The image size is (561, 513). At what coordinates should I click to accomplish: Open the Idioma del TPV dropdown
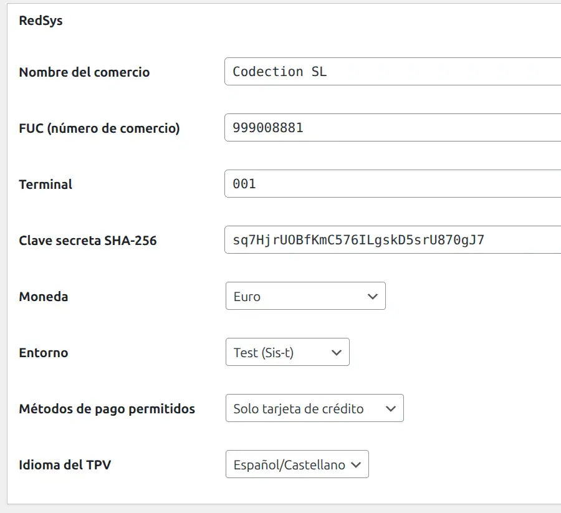click(x=297, y=464)
